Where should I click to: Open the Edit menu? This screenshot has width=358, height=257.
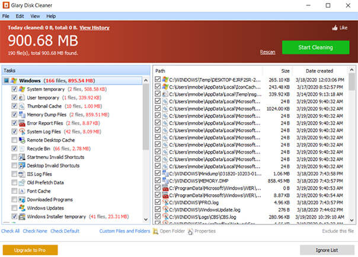[20, 16]
